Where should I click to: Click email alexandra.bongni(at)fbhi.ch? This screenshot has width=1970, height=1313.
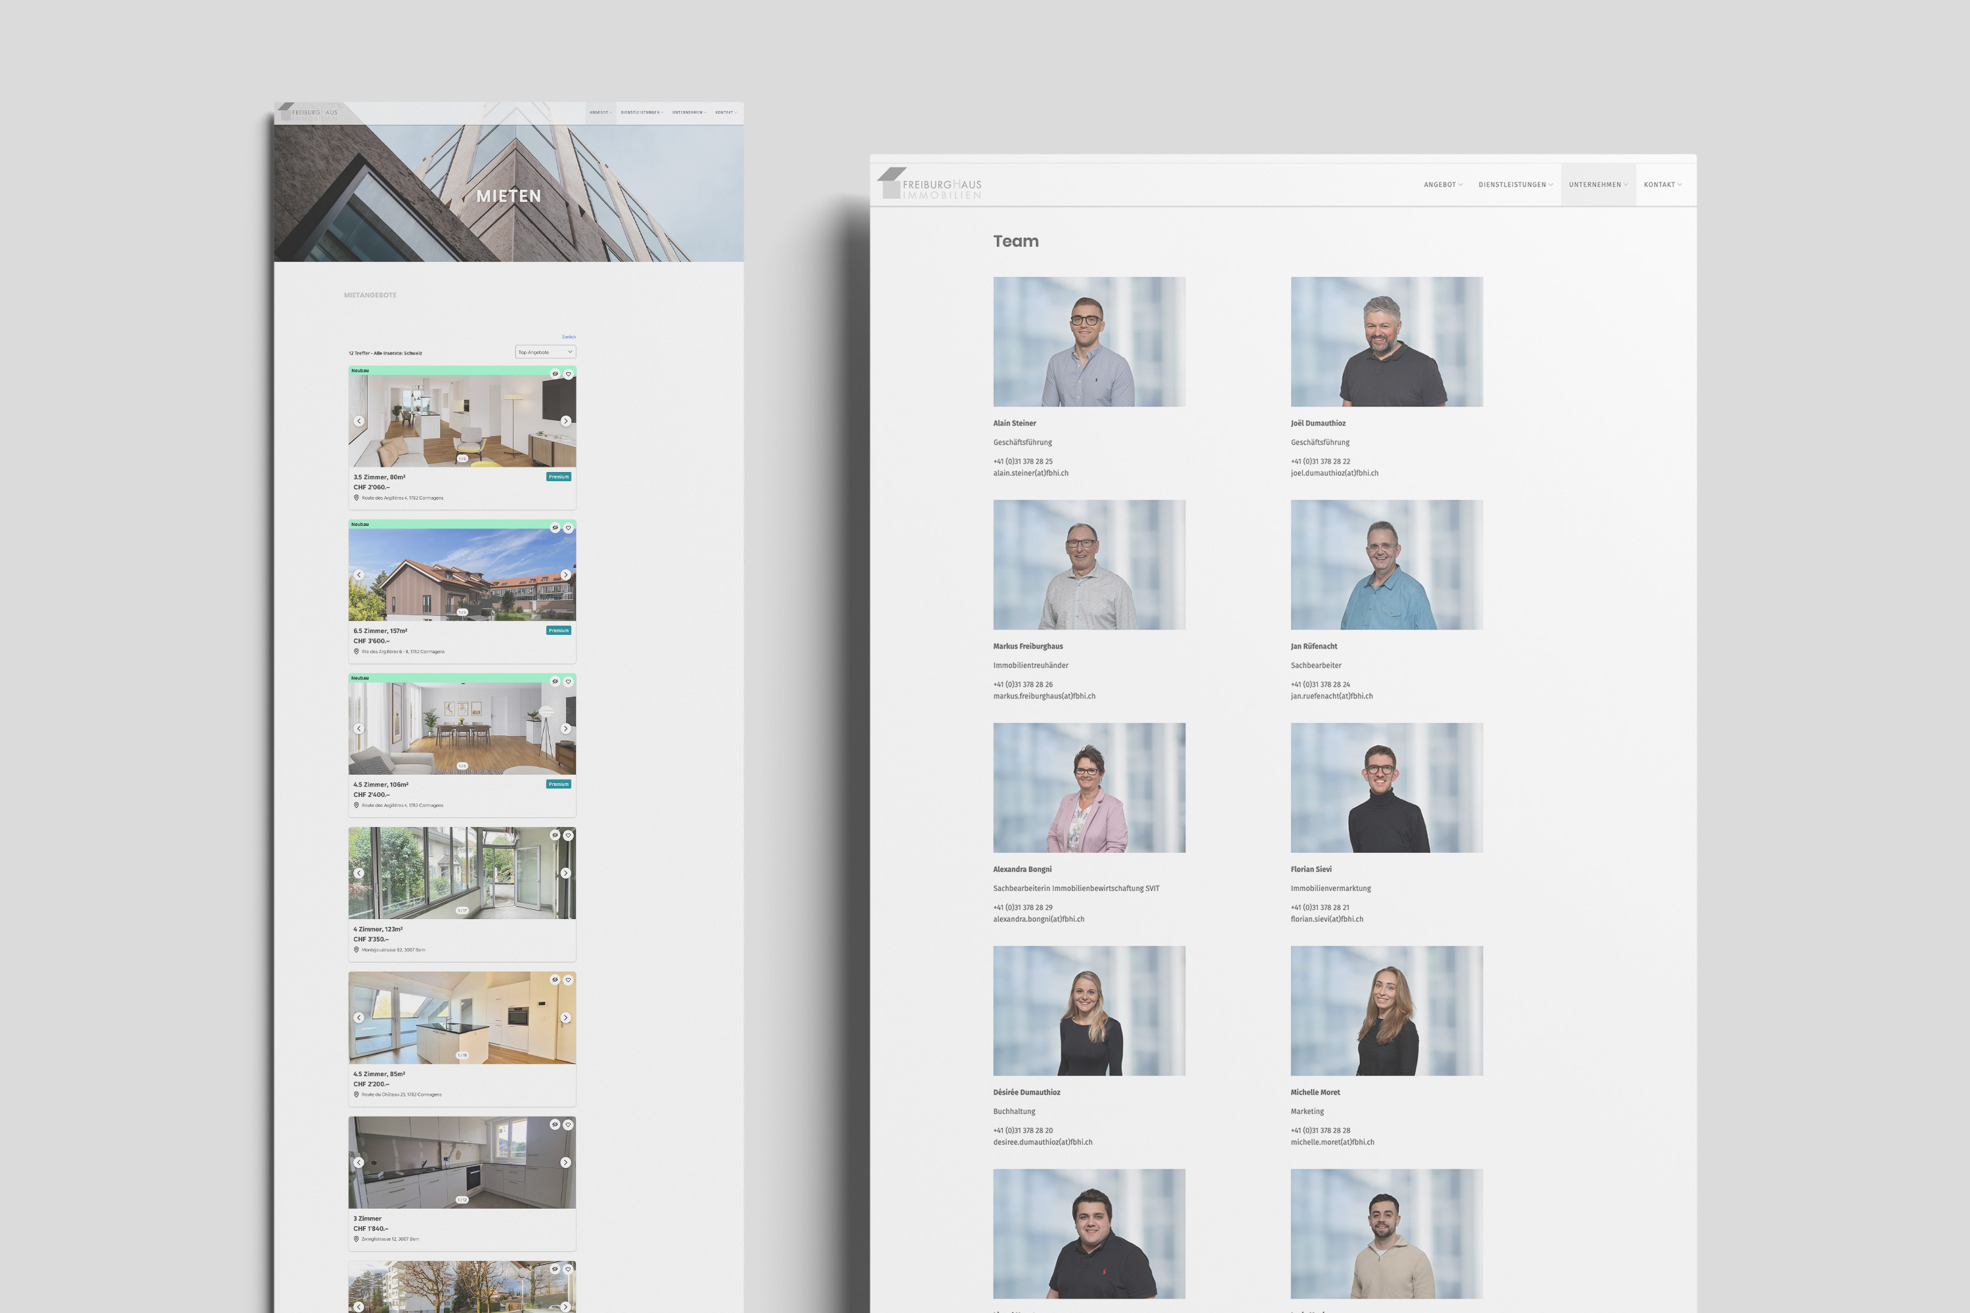pos(1039,920)
